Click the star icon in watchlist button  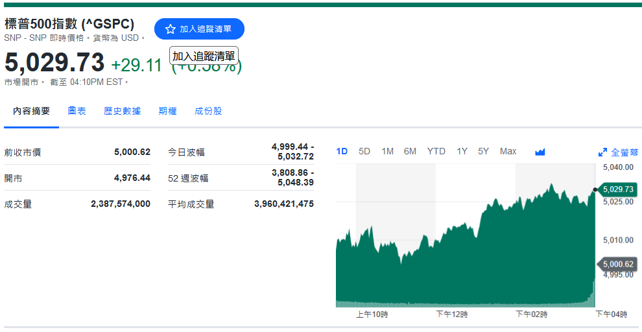click(x=171, y=29)
